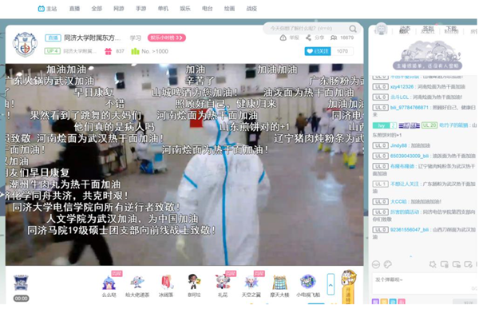This screenshot has width=479, height=313.
Task: Open the danmaku color palette icon
Action: click(388, 264)
